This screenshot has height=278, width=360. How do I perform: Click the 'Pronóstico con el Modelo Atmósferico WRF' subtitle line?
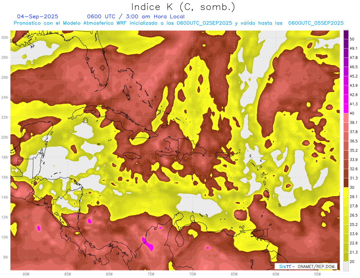click(x=178, y=23)
